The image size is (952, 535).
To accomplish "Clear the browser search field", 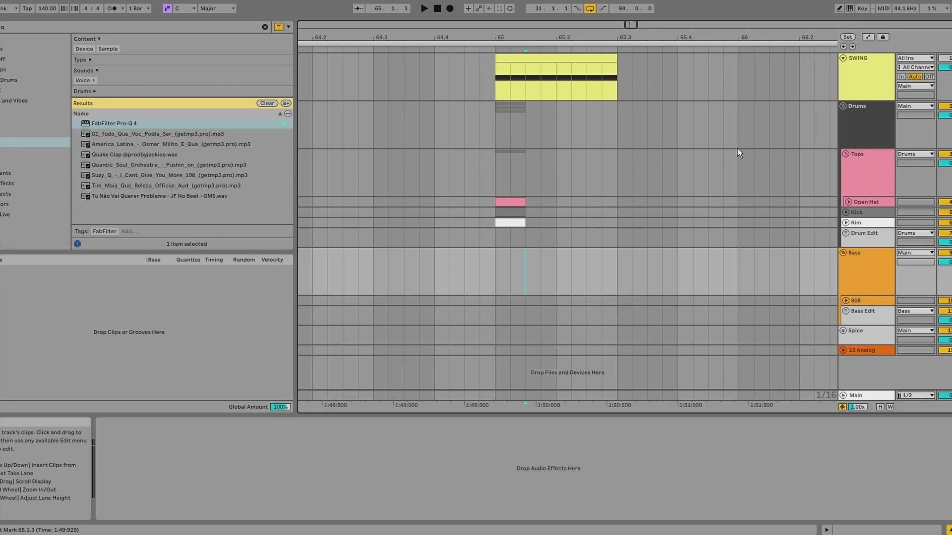I will click(265, 27).
